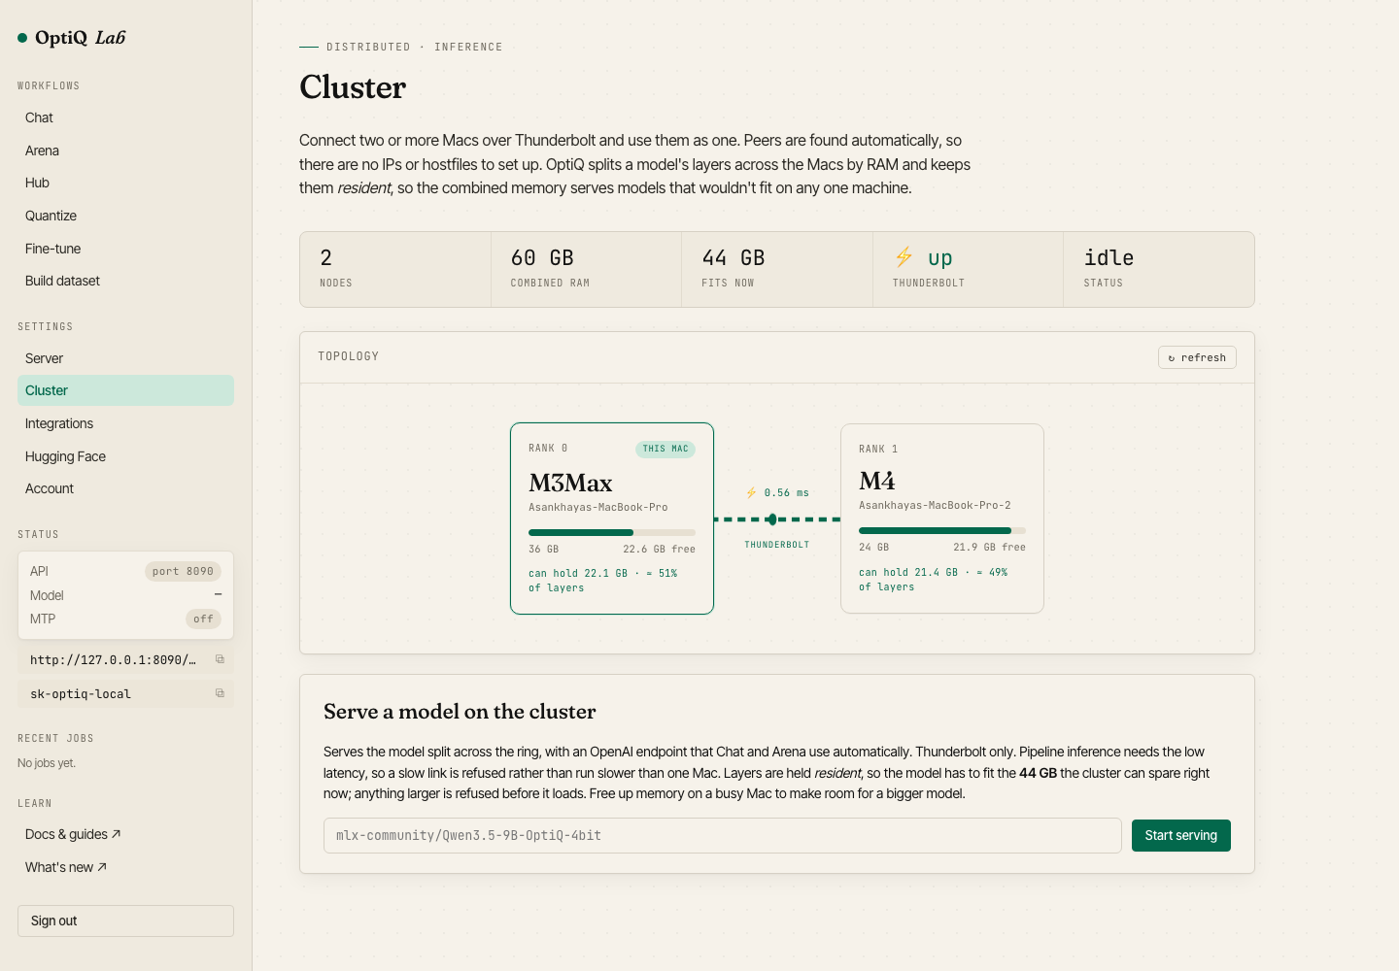
Task: Select the M3Max rank 0 node card
Action: pyautogui.click(x=612, y=519)
